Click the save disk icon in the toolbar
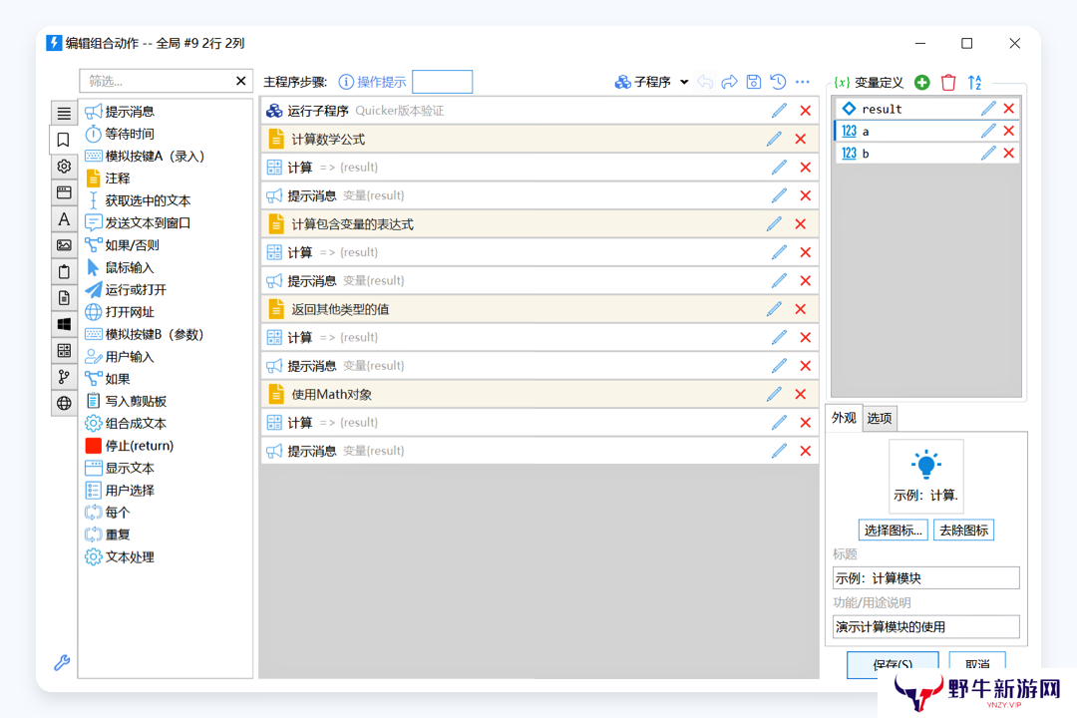This screenshot has height=718, width=1077. 754,83
